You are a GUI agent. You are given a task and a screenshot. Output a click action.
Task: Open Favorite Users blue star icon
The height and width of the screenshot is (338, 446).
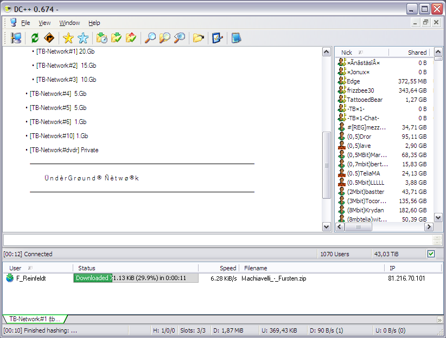click(82, 38)
